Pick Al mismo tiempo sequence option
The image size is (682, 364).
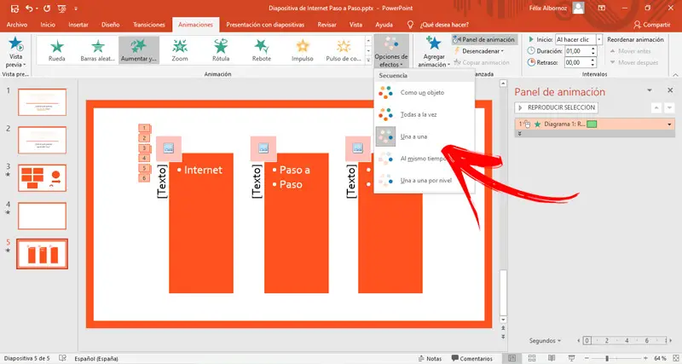(424, 159)
